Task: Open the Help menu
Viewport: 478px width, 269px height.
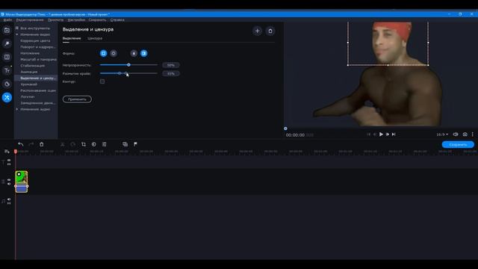Action: [x=117, y=20]
